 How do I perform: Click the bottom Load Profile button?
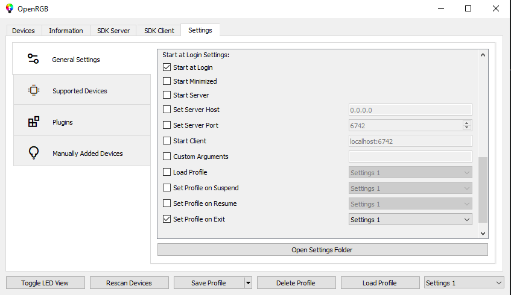click(380, 283)
